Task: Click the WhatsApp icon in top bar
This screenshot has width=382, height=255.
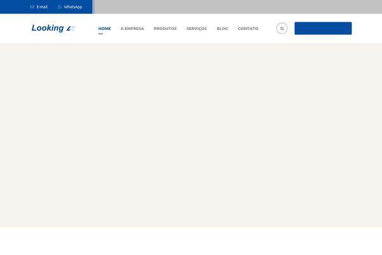Action: point(59,7)
